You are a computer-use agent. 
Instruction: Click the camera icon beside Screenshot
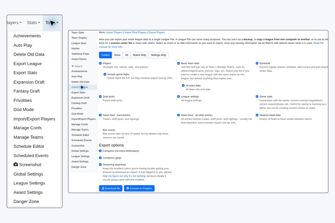[16, 164]
